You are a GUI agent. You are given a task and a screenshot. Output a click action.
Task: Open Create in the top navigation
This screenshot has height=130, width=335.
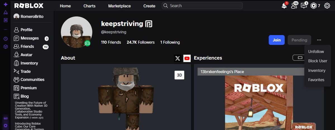149,6
